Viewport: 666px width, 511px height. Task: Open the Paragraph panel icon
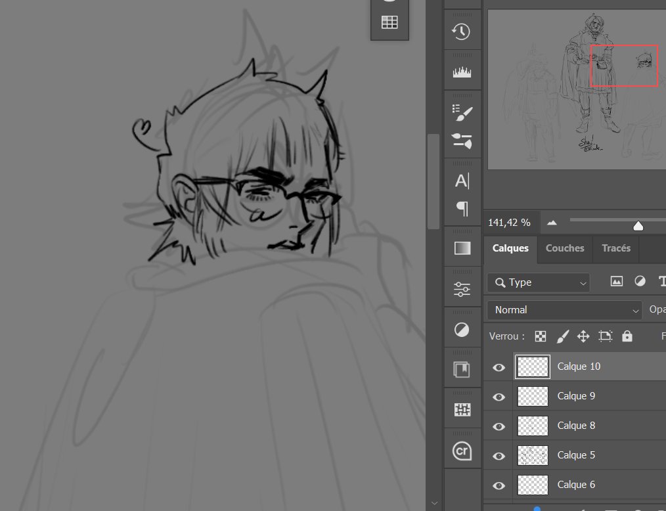(462, 209)
